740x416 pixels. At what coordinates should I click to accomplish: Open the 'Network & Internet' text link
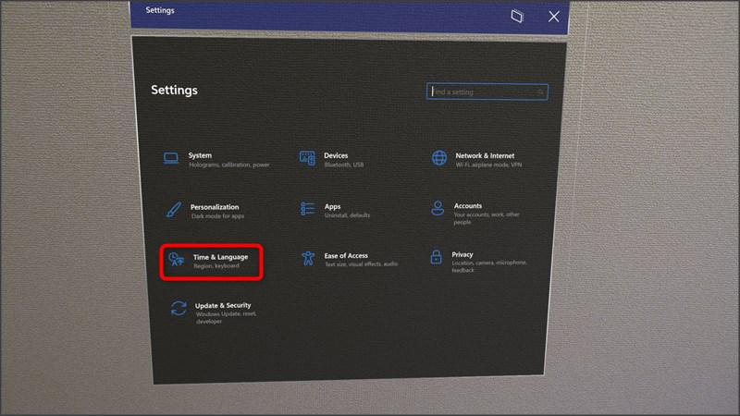485,155
